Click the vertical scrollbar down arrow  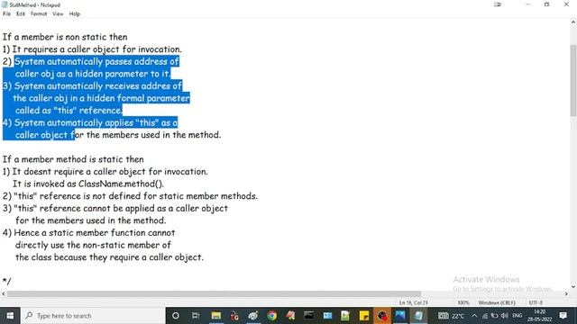pos(573,286)
